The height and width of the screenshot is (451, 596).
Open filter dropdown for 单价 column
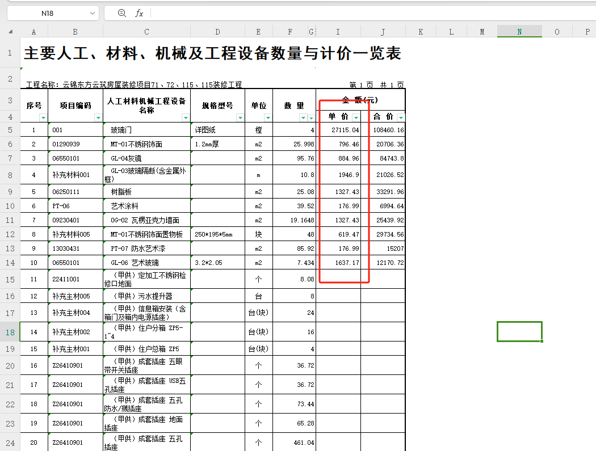click(x=356, y=117)
